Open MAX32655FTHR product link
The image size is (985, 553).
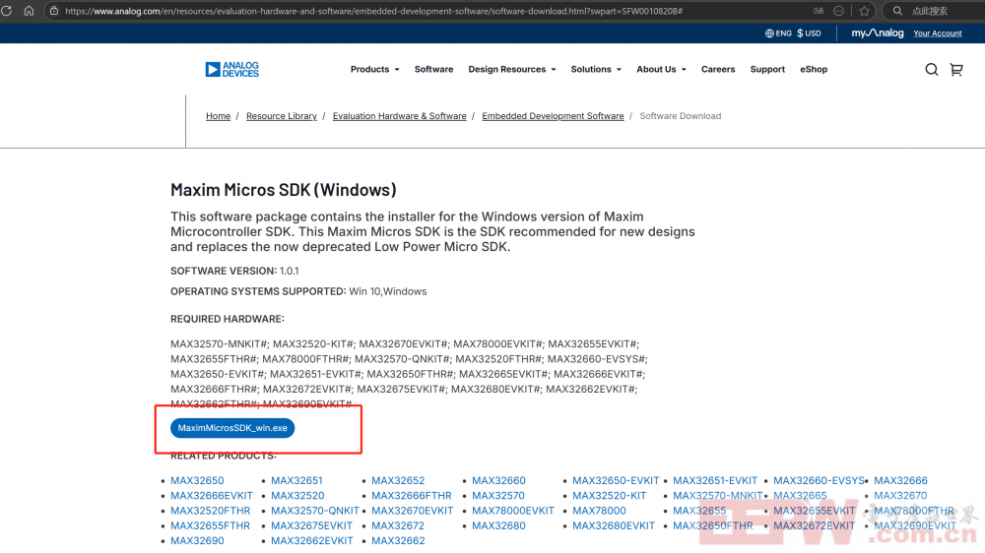pos(211,526)
